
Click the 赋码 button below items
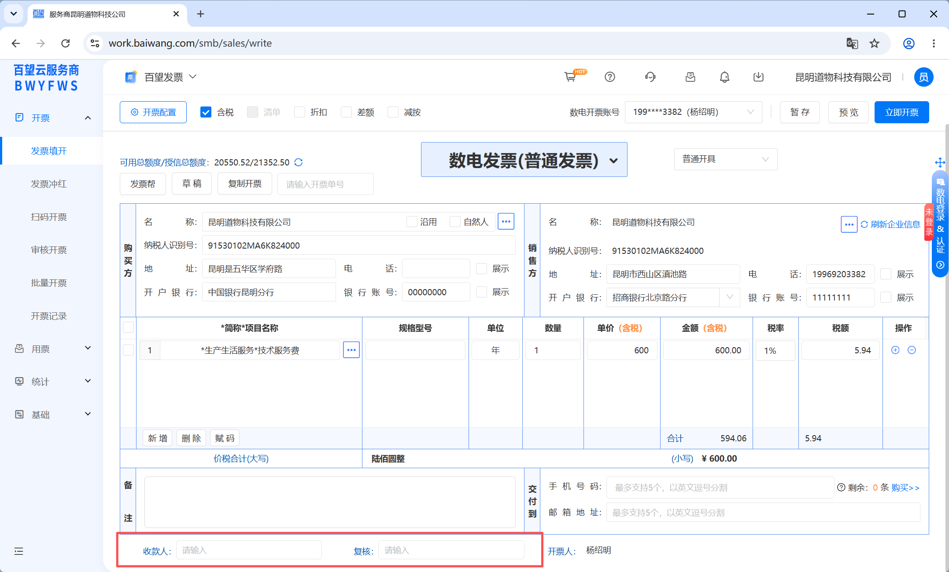tap(225, 438)
